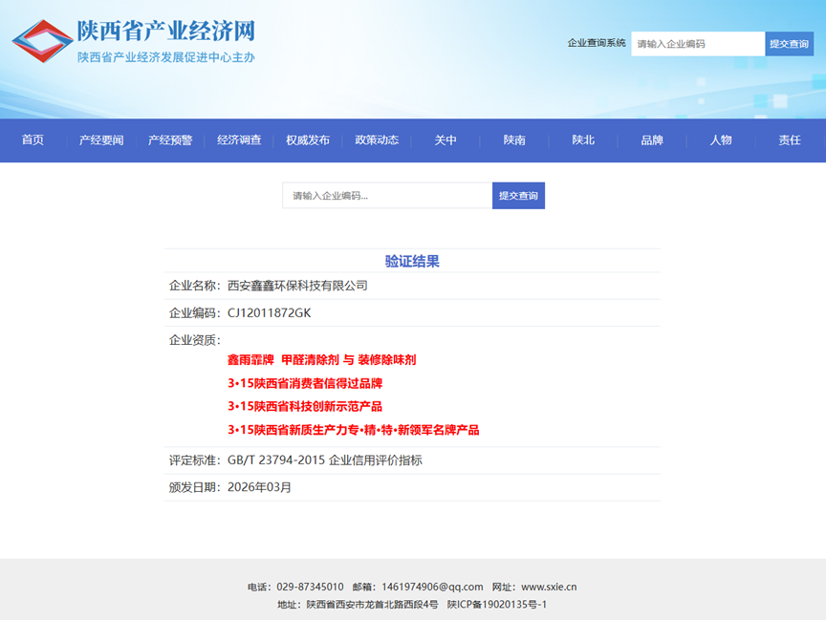This screenshot has height=620, width=826.
Task: Click the 陕西省产业经济网 site logo
Action: click(x=134, y=42)
